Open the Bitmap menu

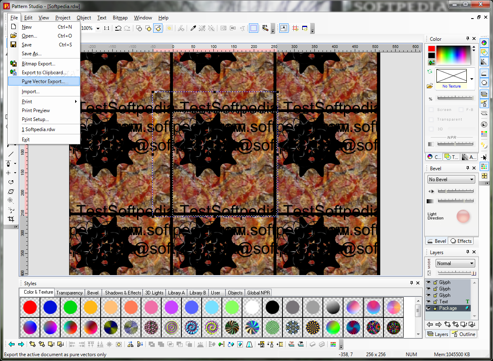coord(120,18)
